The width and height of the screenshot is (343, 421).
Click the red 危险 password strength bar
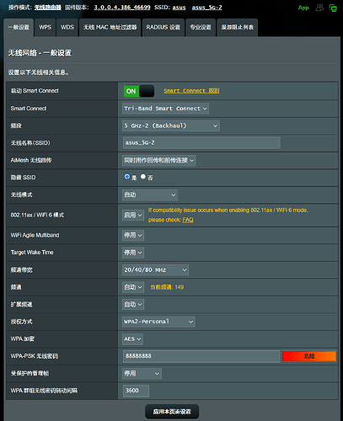(309, 356)
